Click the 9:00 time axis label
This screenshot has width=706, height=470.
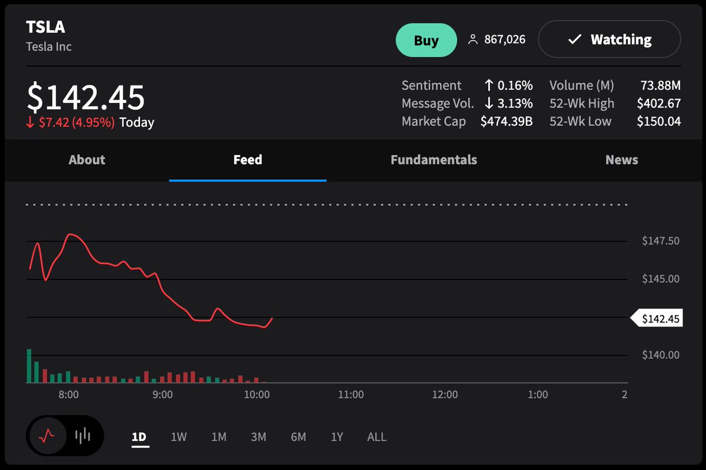(x=162, y=395)
